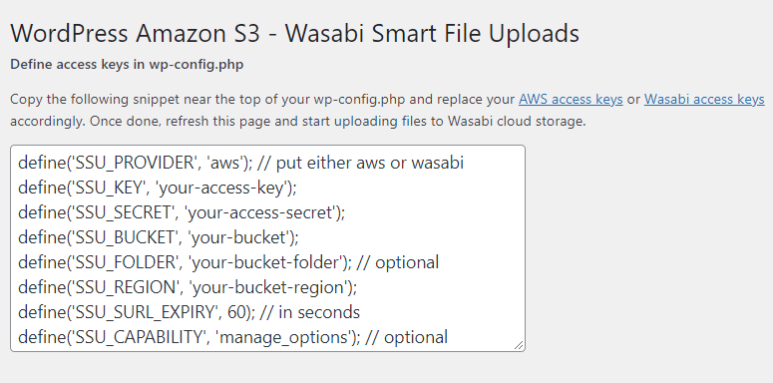Click the SSU_SECRET constant name in the snippet
This screenshot has height=383, width=773.
click(123, 212)
